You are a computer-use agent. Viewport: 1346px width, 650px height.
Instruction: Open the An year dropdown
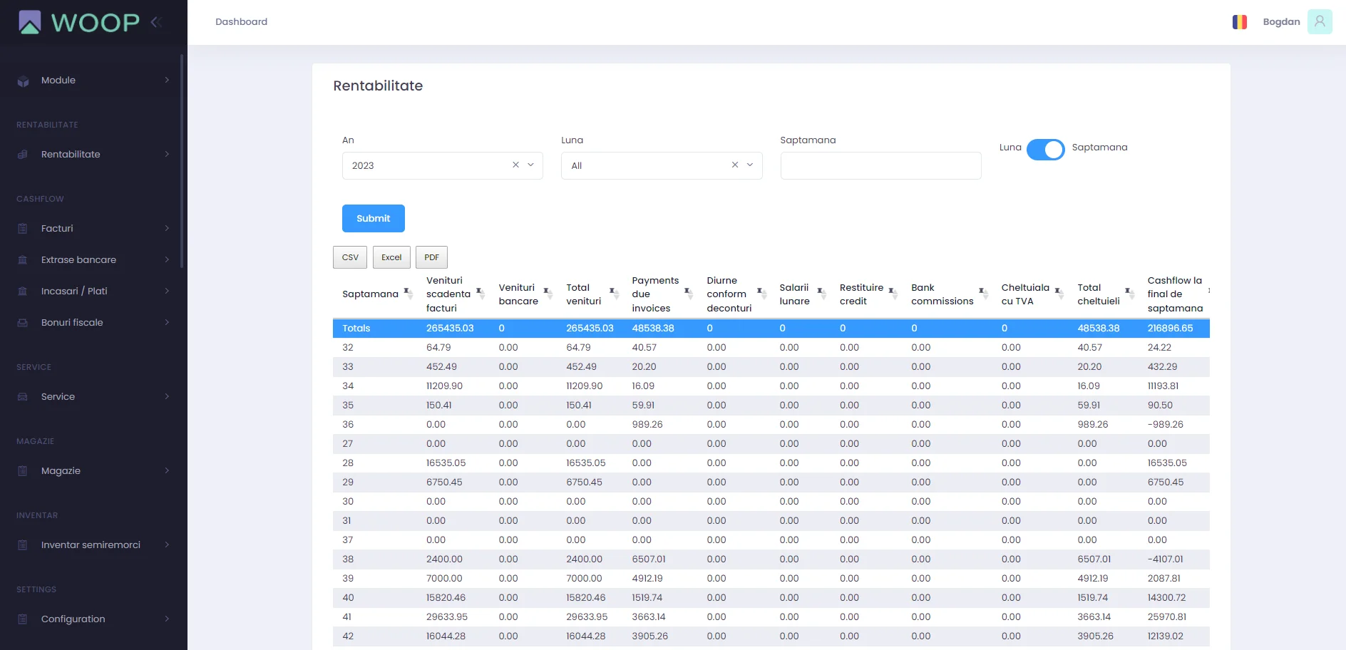(x=530, y=165)
